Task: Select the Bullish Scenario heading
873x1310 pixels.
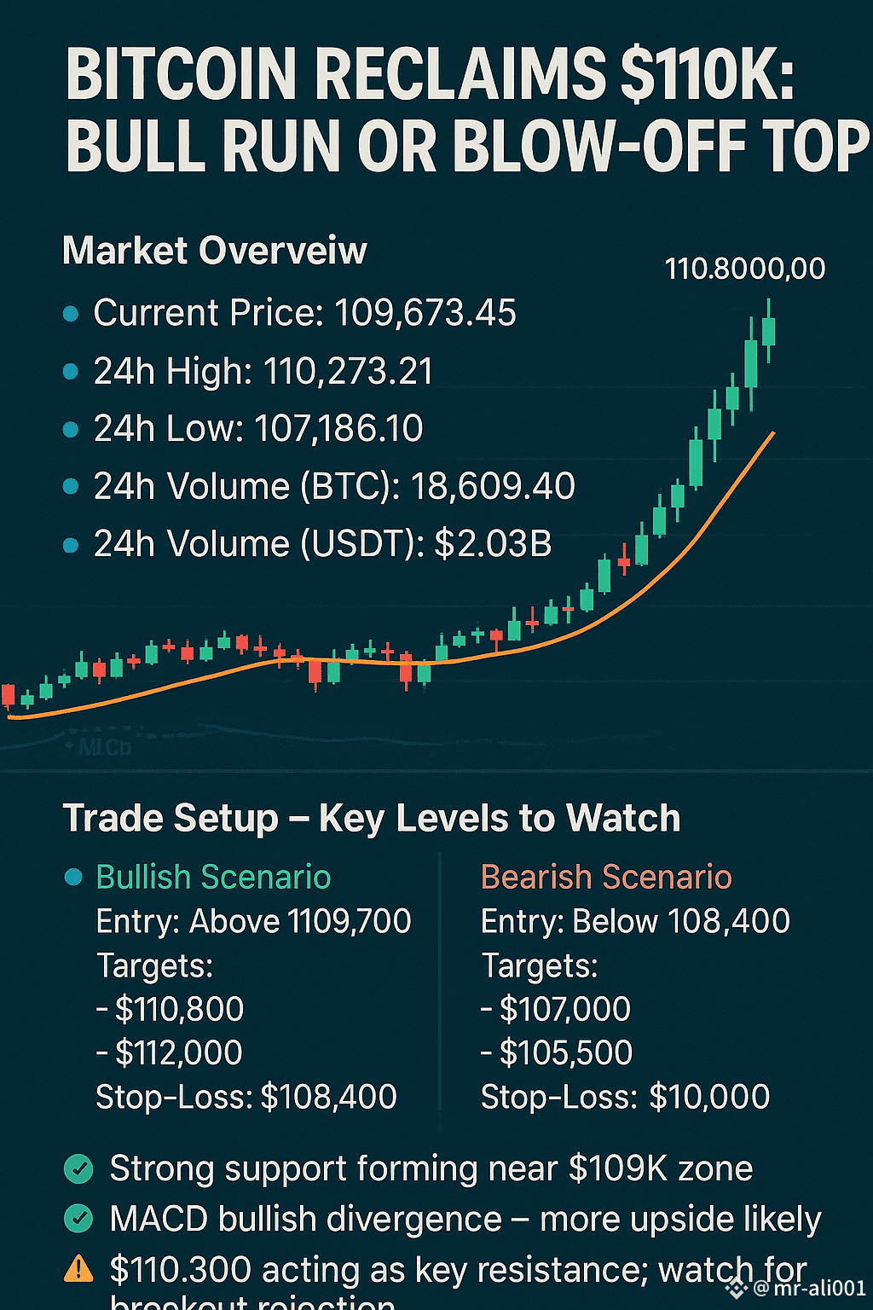Action: coord(213,877)
